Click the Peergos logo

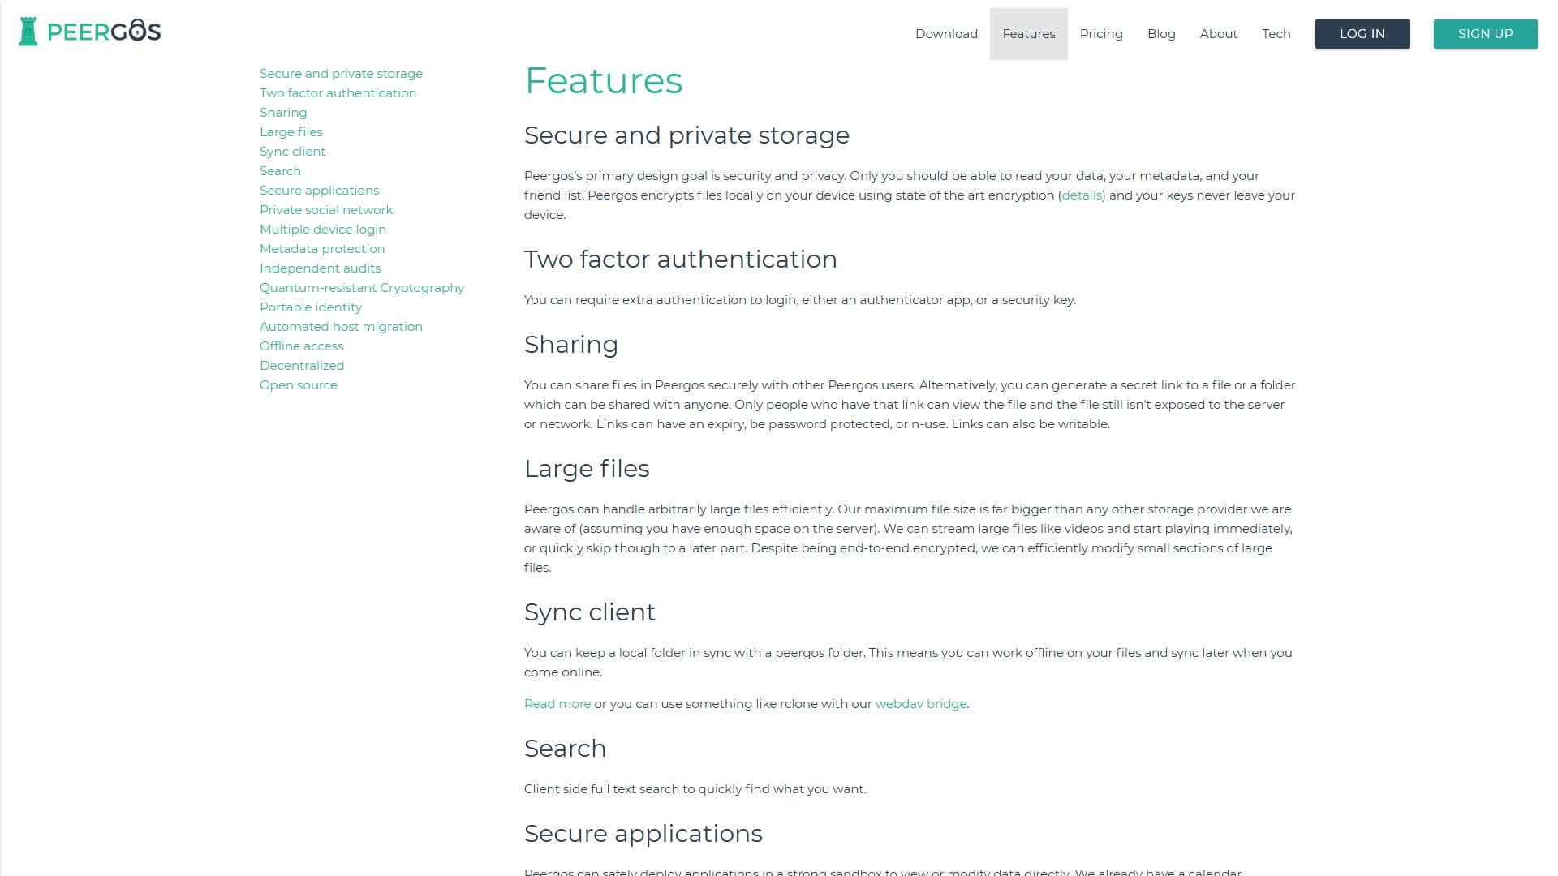[89, 32]
